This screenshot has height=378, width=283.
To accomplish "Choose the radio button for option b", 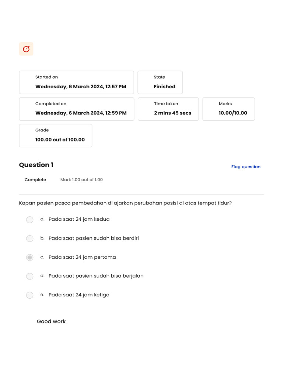I will (x=30, y=238).
